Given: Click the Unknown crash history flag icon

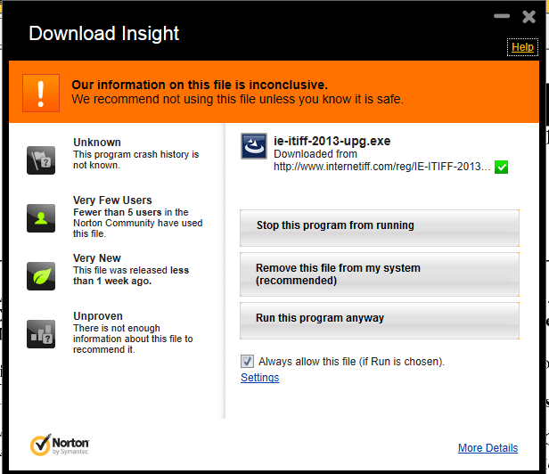Looking at the screenshot, I should (x=41, y=160).
